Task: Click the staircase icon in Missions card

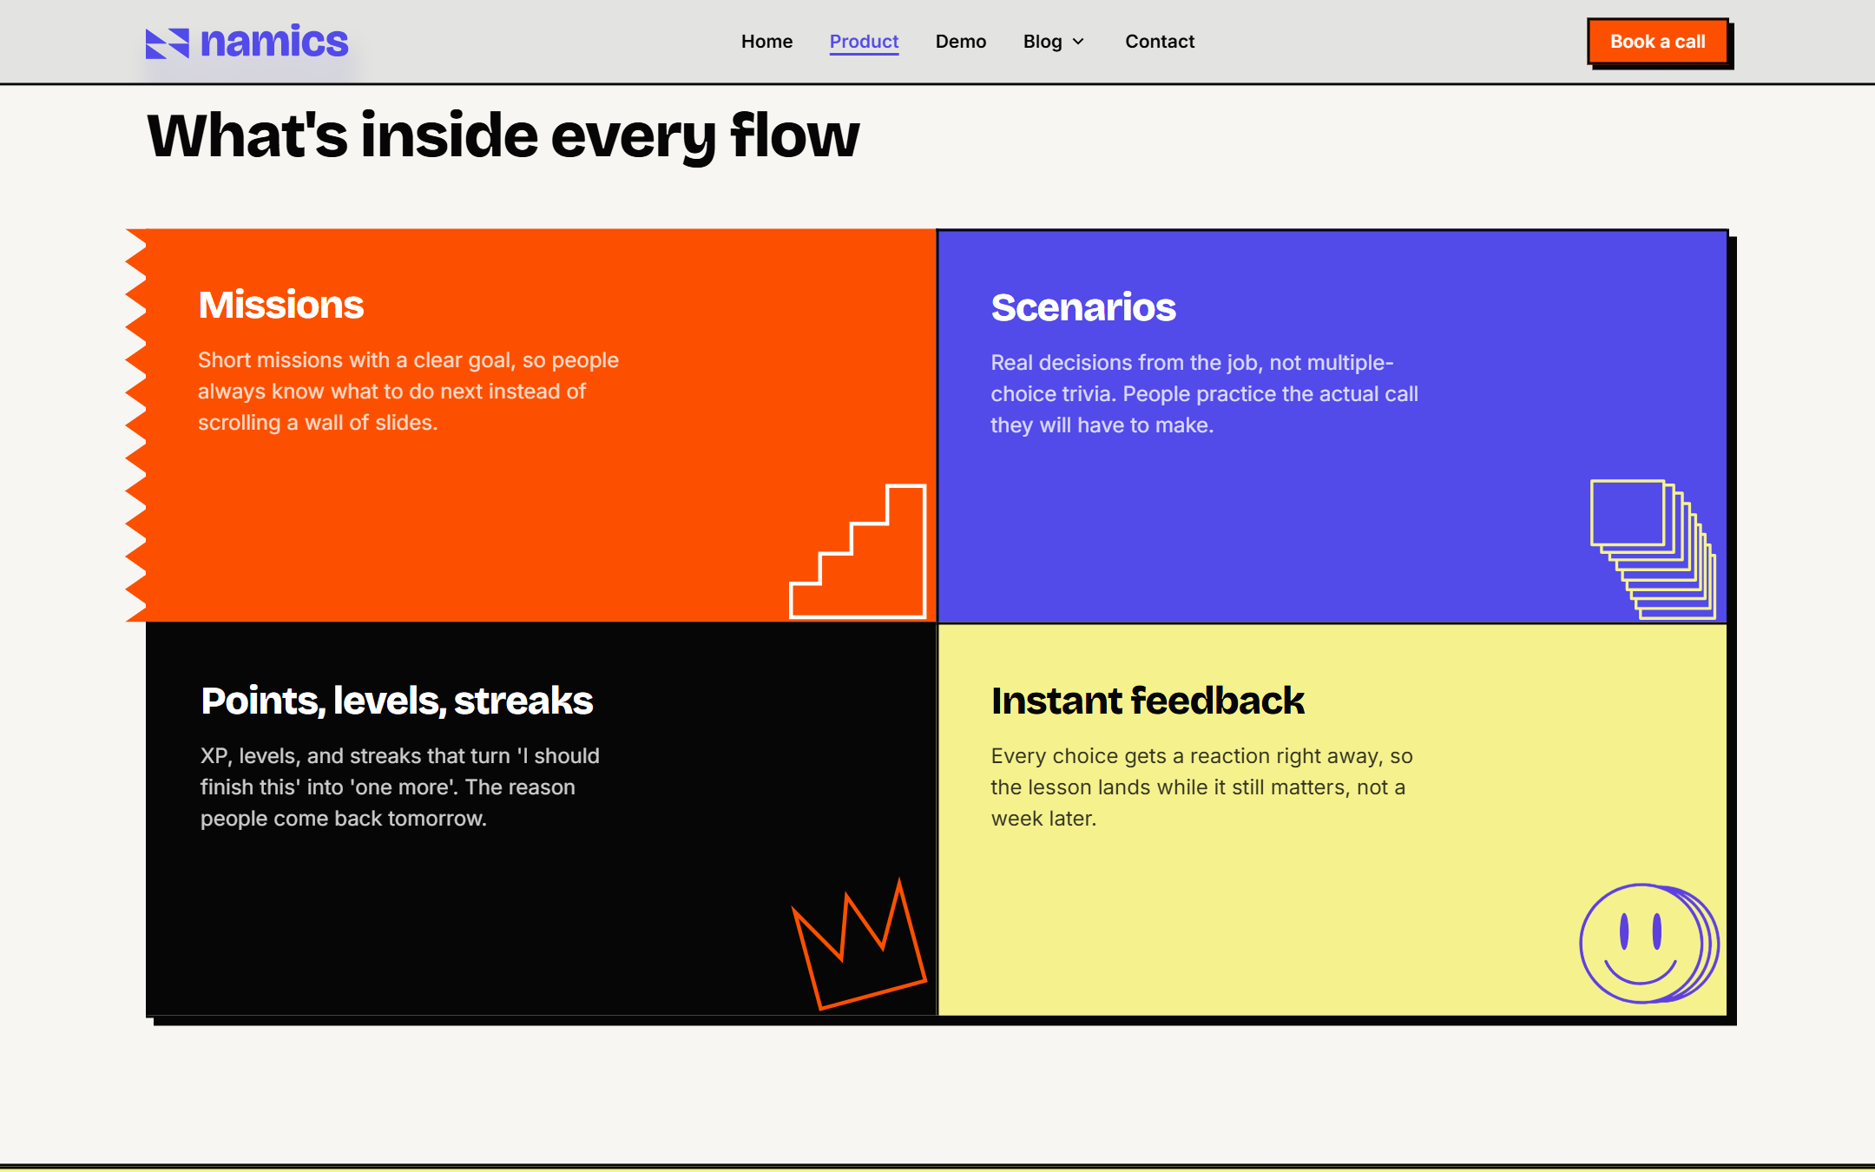Action: click(858, 551)
